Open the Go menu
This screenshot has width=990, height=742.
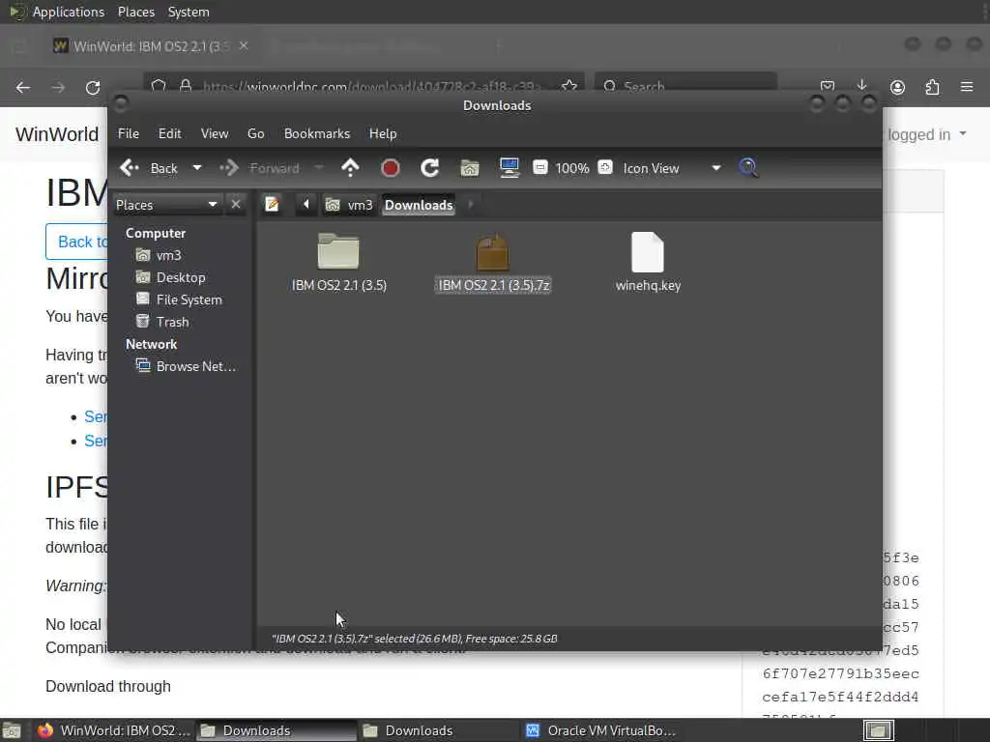coord(255,133)
